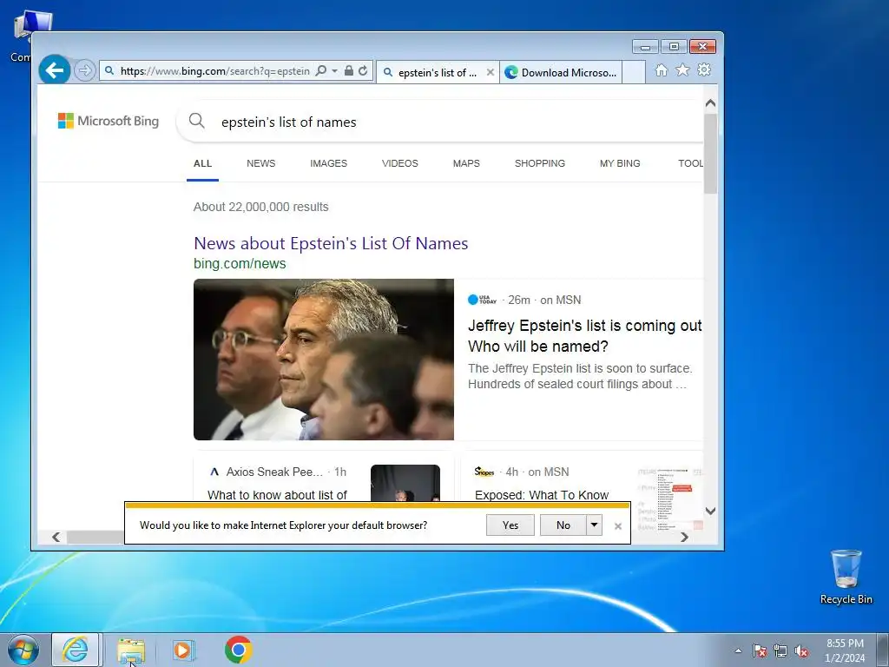Select the Recycle Bin desktop icon
The width and height of the screenshot is (889, 667).
[x=846, y=577]
